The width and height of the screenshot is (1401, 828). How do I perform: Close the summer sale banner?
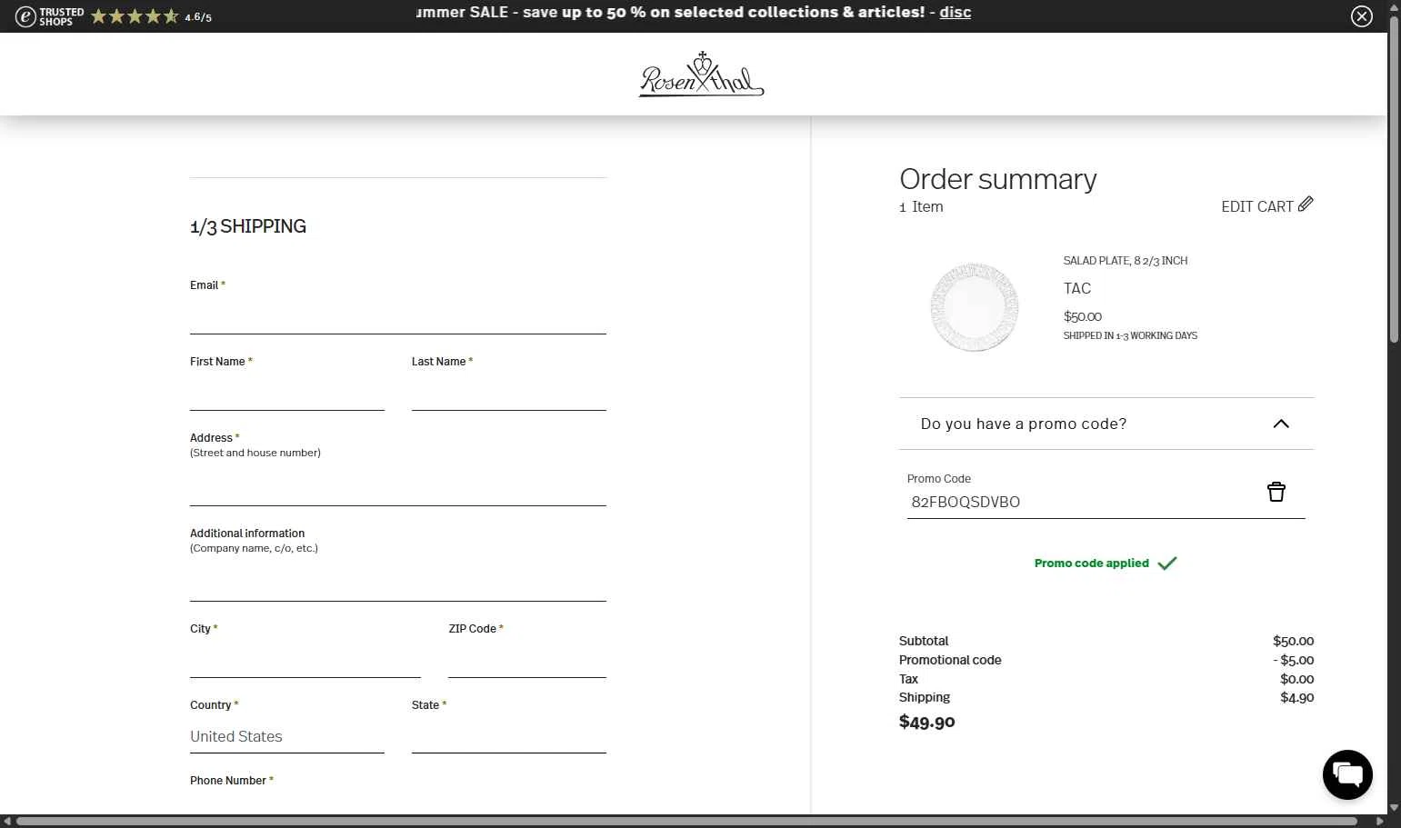point(1361,16)
